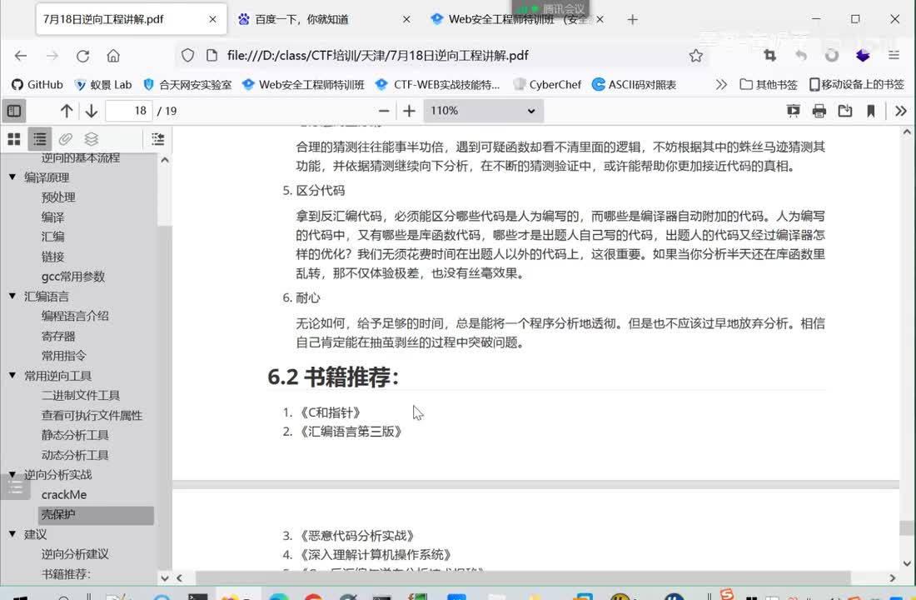Reload the current page
Image resolution: width=916 pixels, height=600 pixels.
82,56
